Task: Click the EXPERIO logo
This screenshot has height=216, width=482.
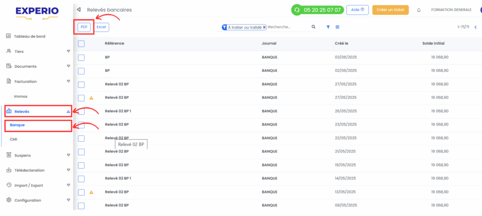Action: click(37, 12)
